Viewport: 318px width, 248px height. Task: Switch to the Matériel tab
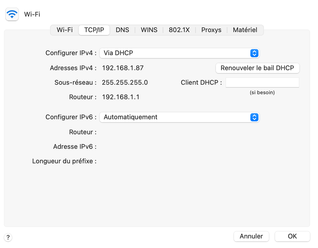coord(245,30)
